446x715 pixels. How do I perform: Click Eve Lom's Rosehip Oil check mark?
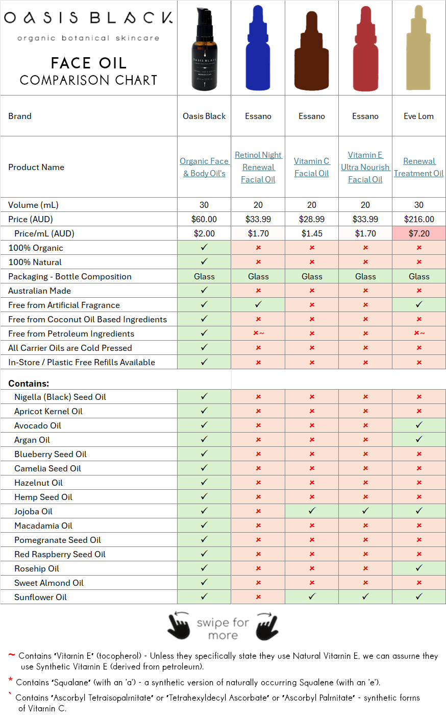click(x=419, y=568)
